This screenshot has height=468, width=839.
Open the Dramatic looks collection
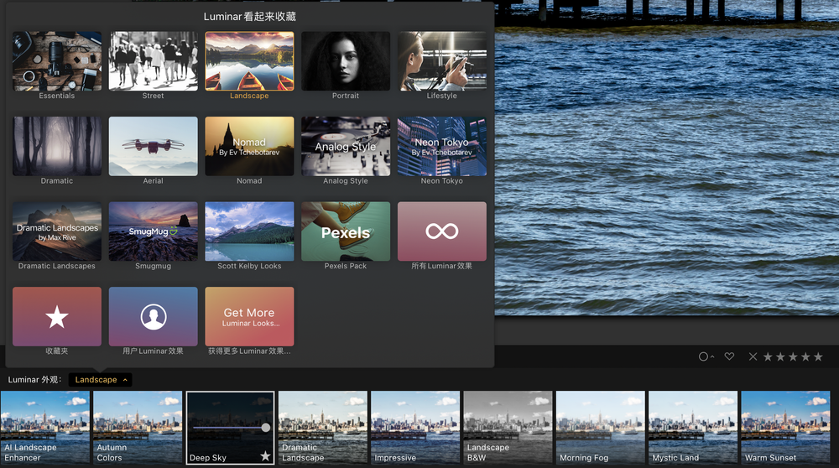pyautogui.click(x=57, y=146)
